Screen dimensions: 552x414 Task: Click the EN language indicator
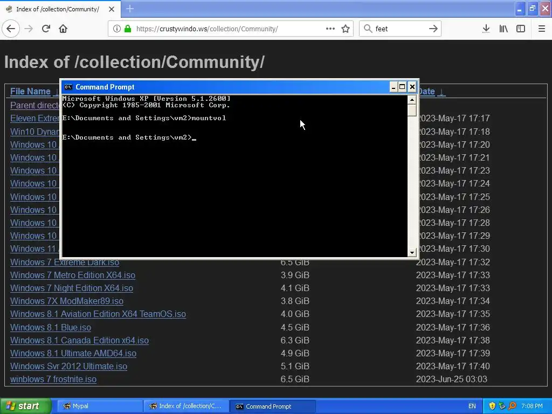[x=472, y=406]
